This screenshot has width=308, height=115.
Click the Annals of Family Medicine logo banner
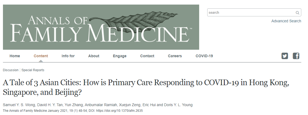pyautogui.click(x=101, y=27)
